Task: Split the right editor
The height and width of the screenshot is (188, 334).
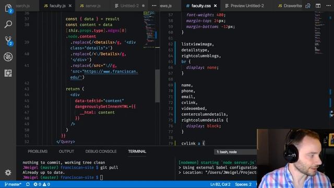Action: [x=318, y=6]
